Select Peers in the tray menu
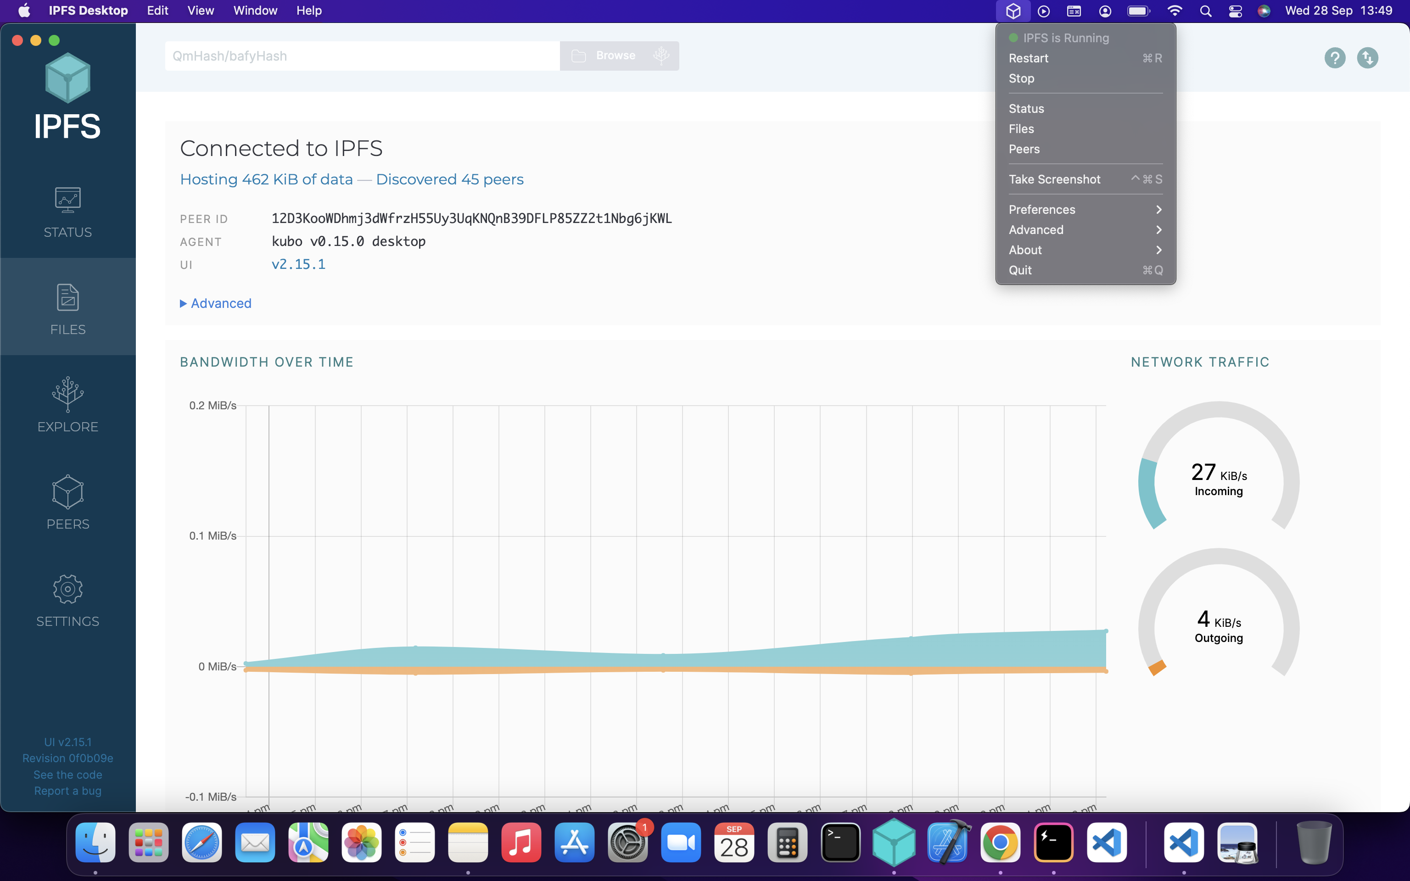Screen dimensions: 1410x881 (x=1085, y=149)
